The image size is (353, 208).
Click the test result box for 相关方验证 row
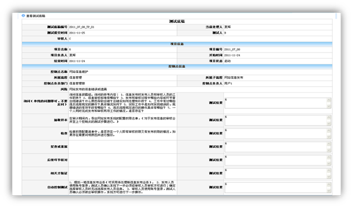coord(278,173)
